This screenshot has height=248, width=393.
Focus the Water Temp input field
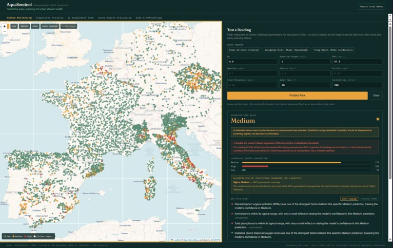tap(305, 85)
